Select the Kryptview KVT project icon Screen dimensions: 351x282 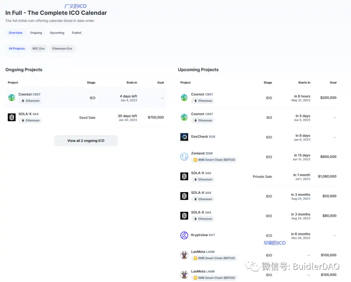(x=184, y=235)
